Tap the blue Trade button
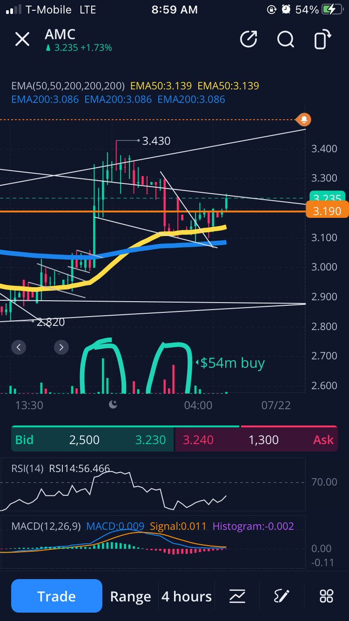The width and height of the screenshot is (349, 621). tap(57, 596)
